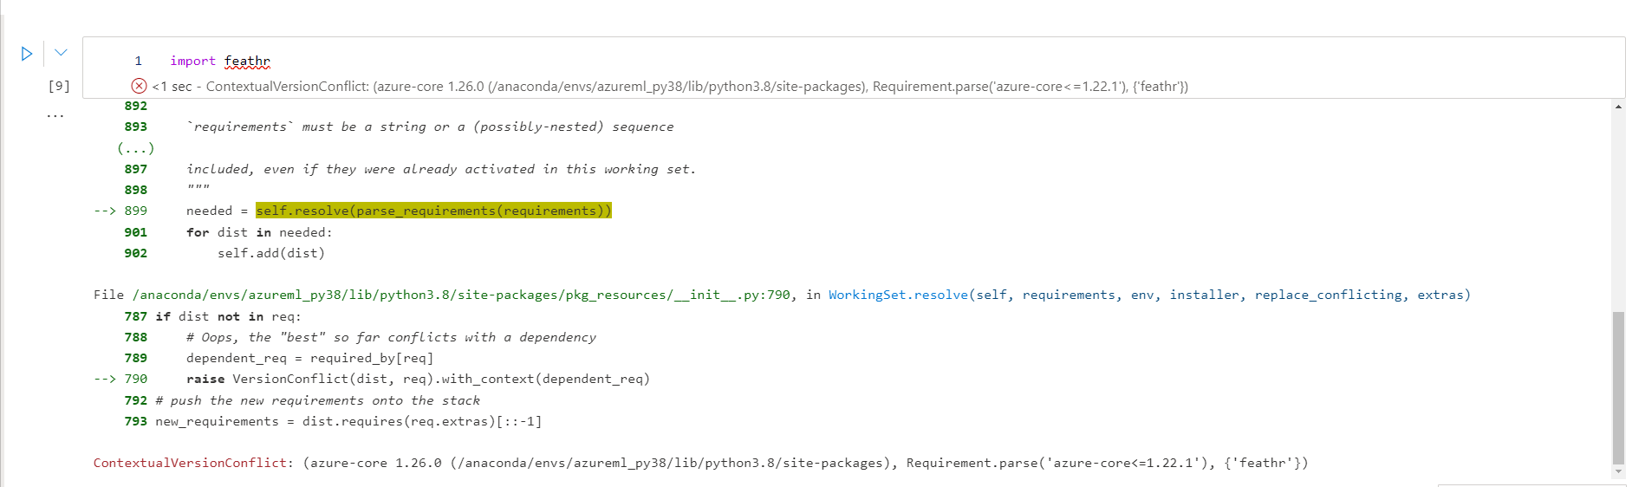Click the collapsed '(...)' lines marker
This screenshot has height=487, width=1632.
tap(136, 148)
